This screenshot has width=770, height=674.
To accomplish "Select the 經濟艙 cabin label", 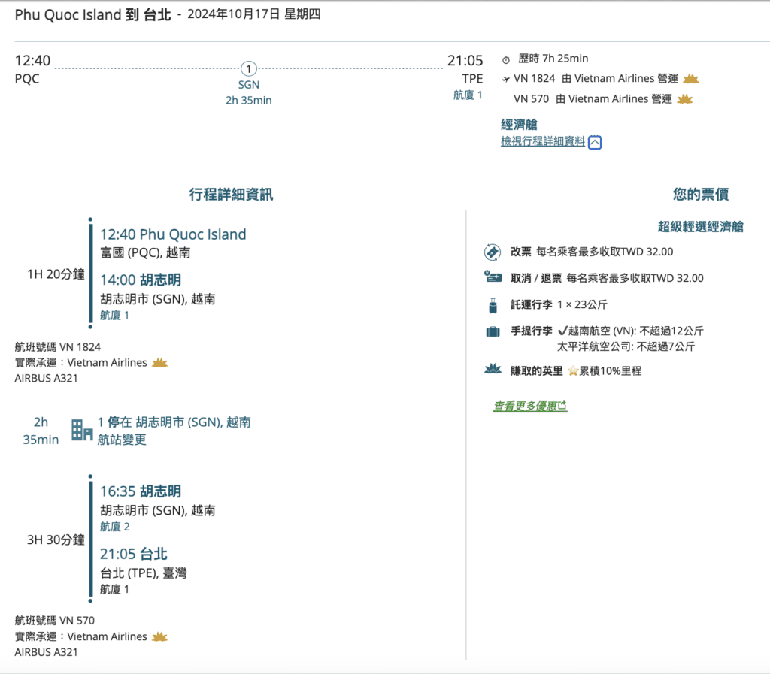I will tap(519, 125).
